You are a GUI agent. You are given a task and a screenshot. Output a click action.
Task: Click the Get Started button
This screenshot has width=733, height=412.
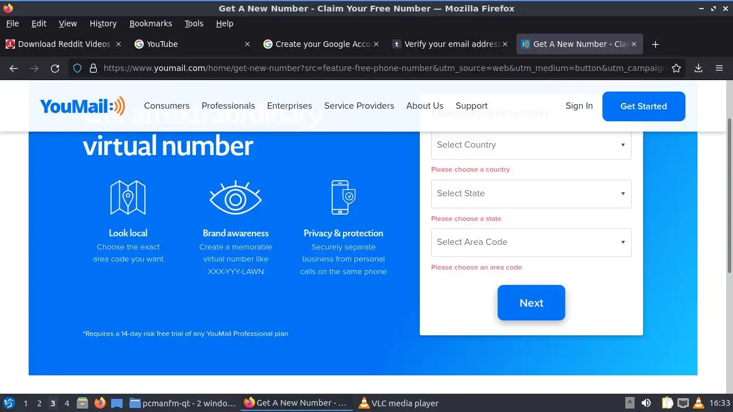644,106
